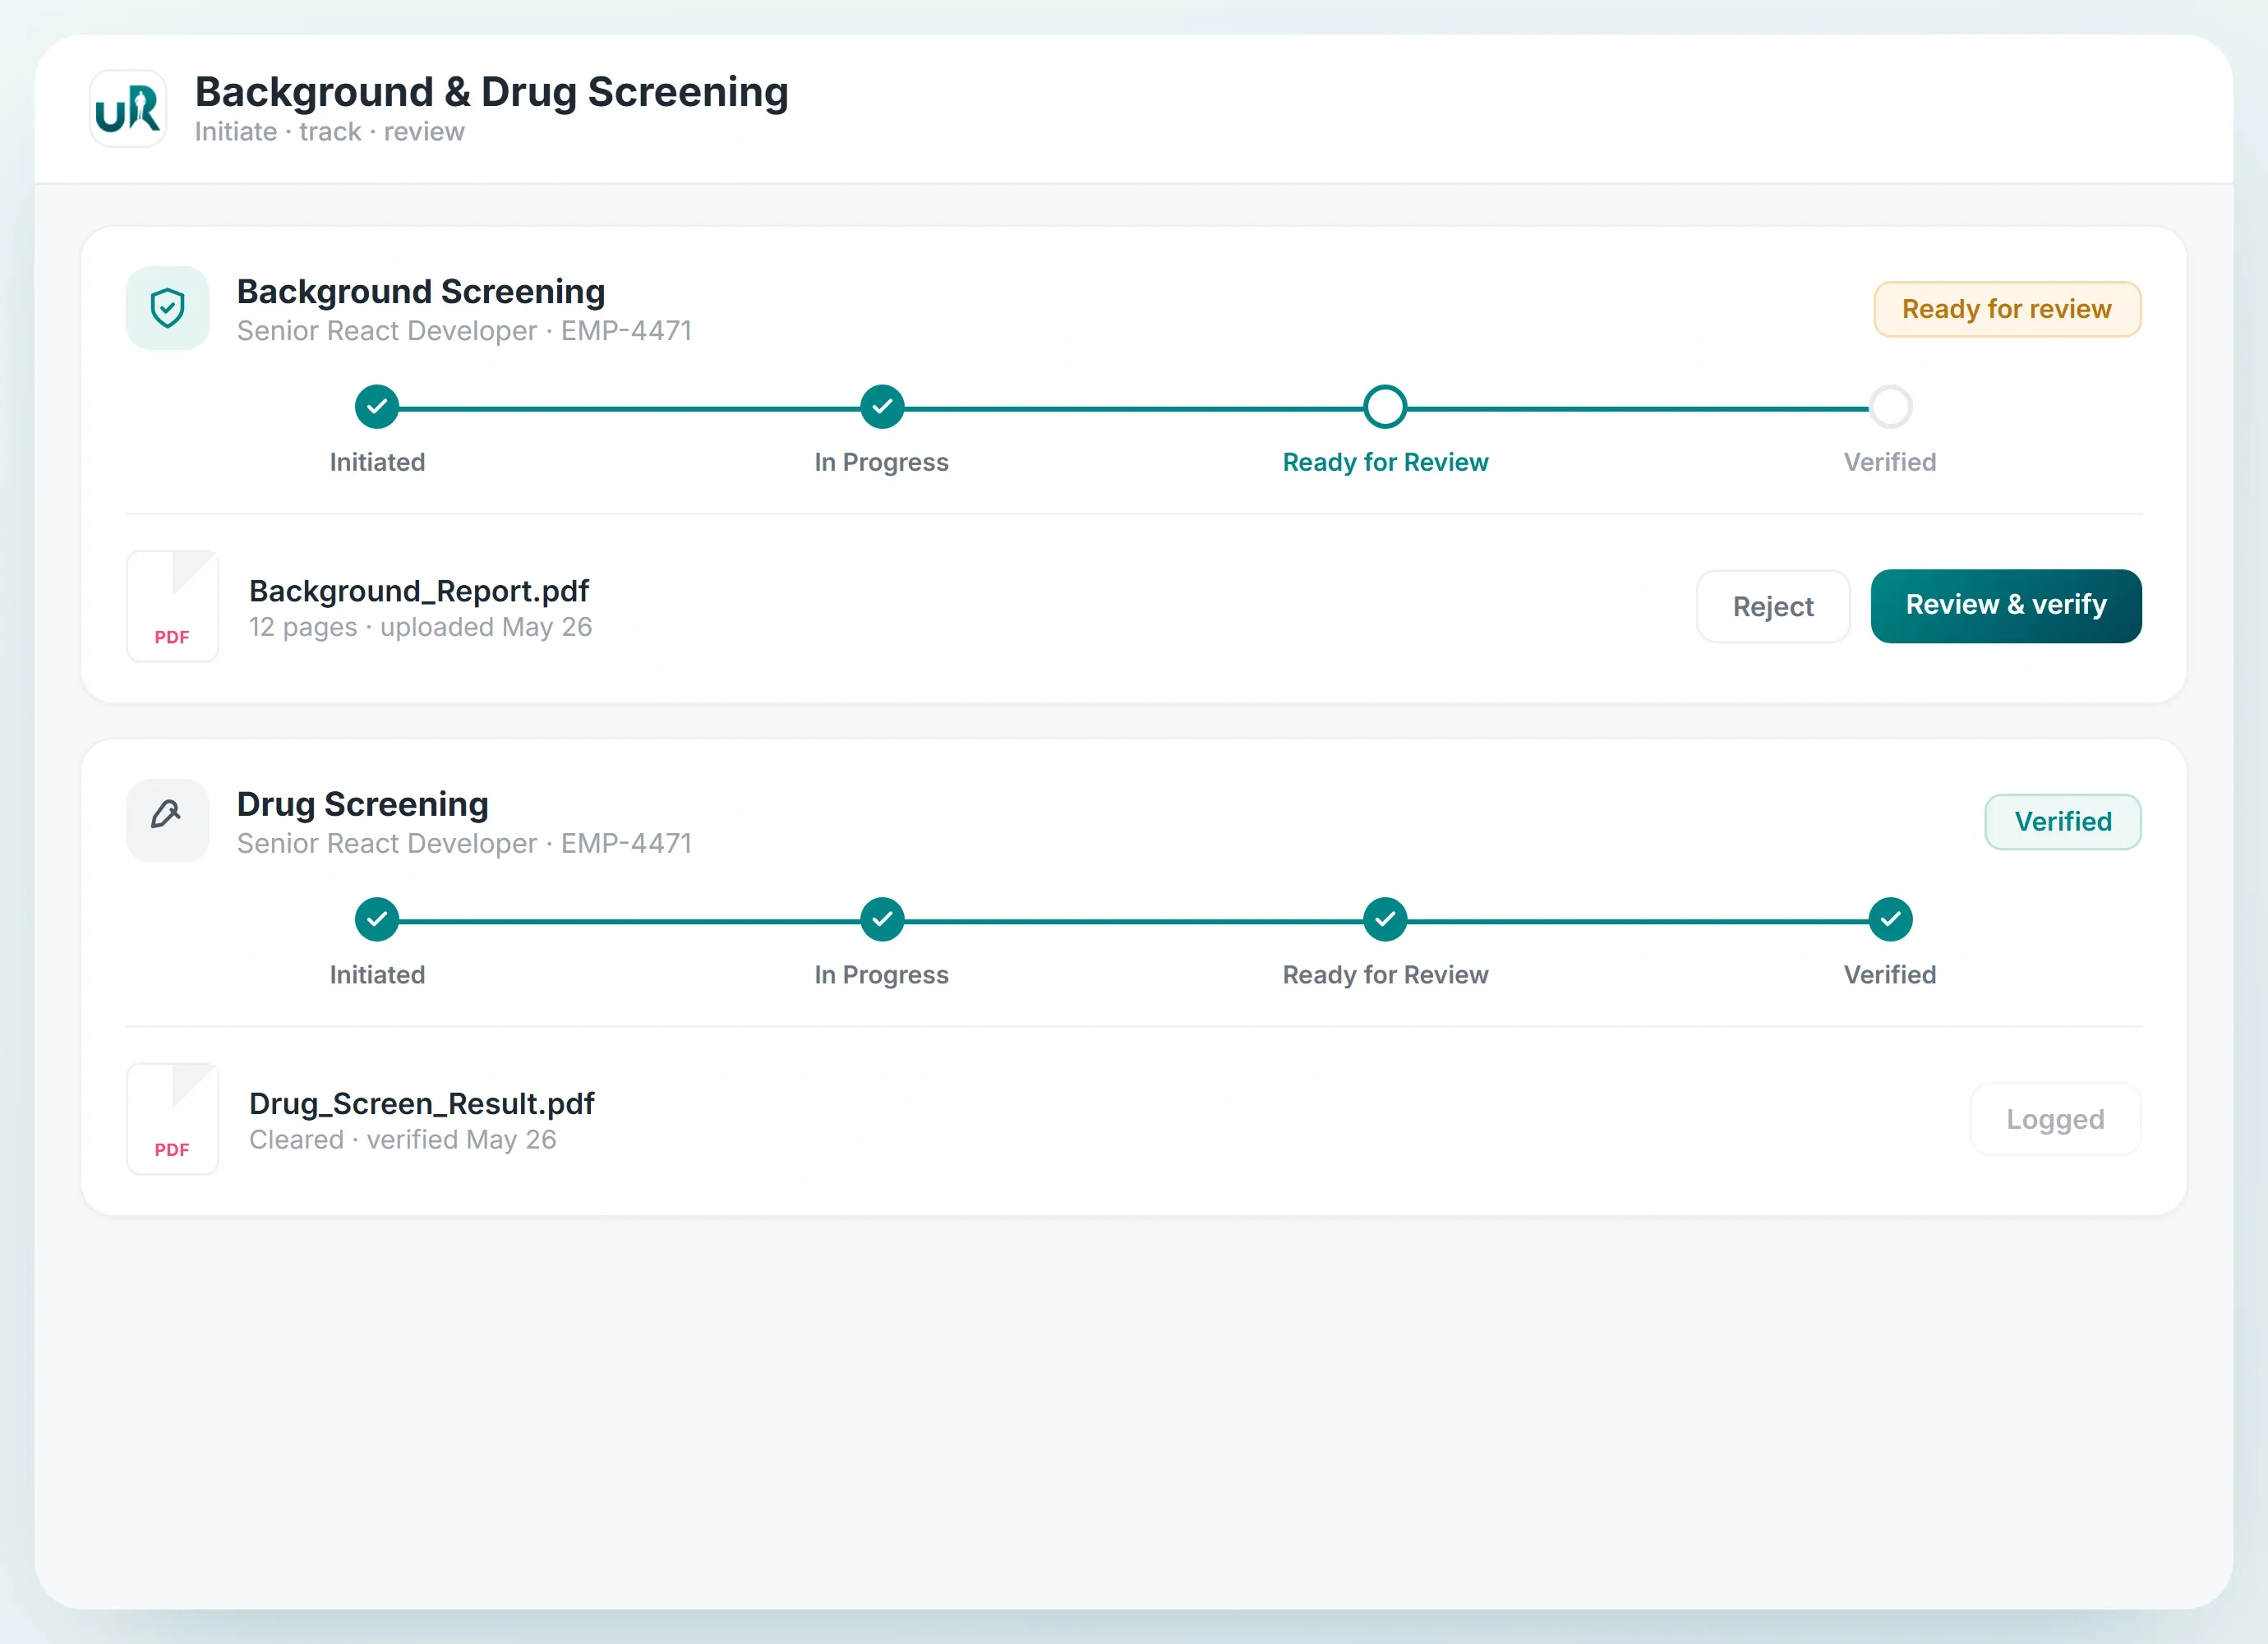Click the Background & Drug Screening page heading
The image size is (2268, 1644).
pyautogui.click(x=491, y=92)
